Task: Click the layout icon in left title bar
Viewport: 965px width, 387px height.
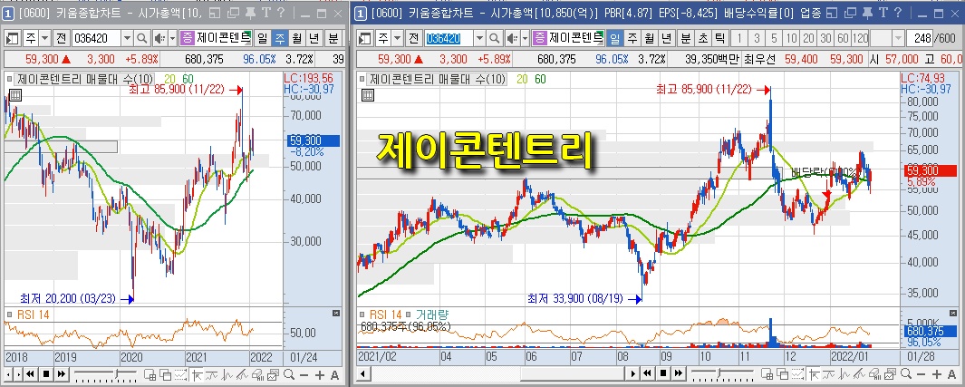Action: click(x=214, y=13)
